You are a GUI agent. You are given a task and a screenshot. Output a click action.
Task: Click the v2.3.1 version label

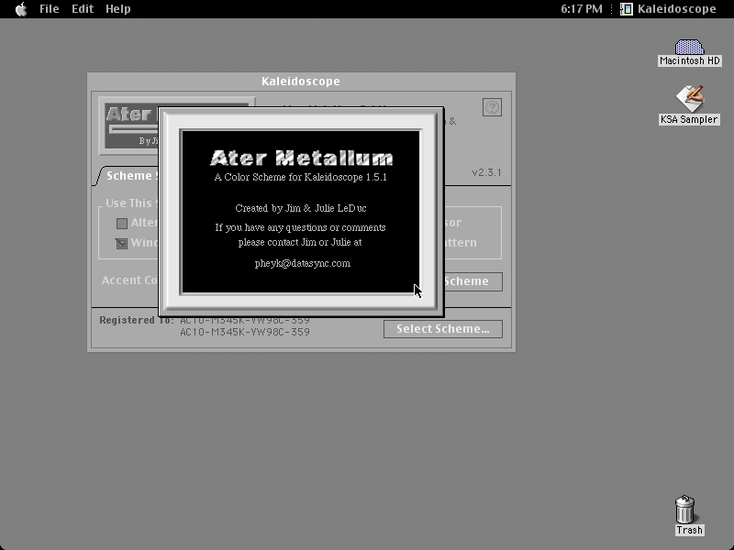[x=486, y=172]
